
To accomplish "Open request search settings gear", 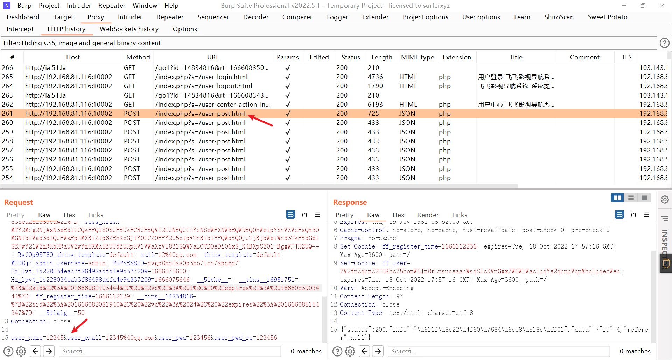I will point(21,351).
